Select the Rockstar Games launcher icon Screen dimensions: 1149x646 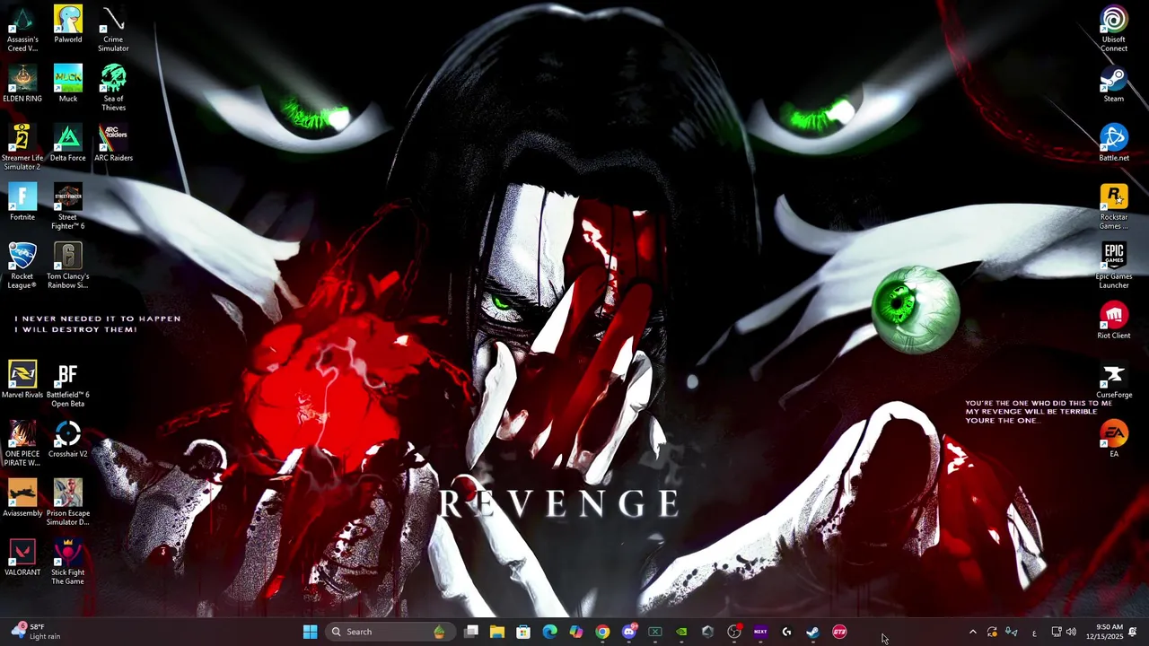click(1114, 206)
